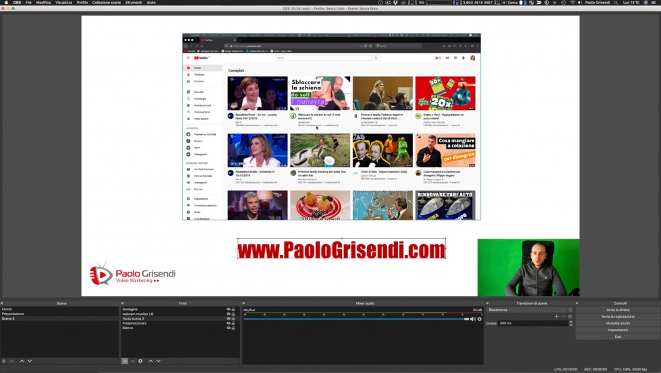Lock the Immagine source
661x373 pixels.
click(233, 310)
